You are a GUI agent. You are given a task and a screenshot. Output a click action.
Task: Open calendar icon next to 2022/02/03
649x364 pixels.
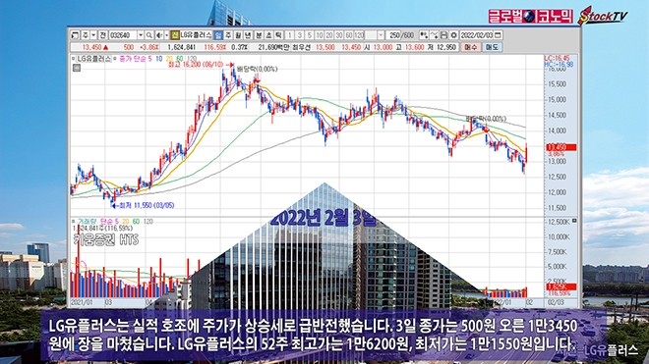point(499,35)
